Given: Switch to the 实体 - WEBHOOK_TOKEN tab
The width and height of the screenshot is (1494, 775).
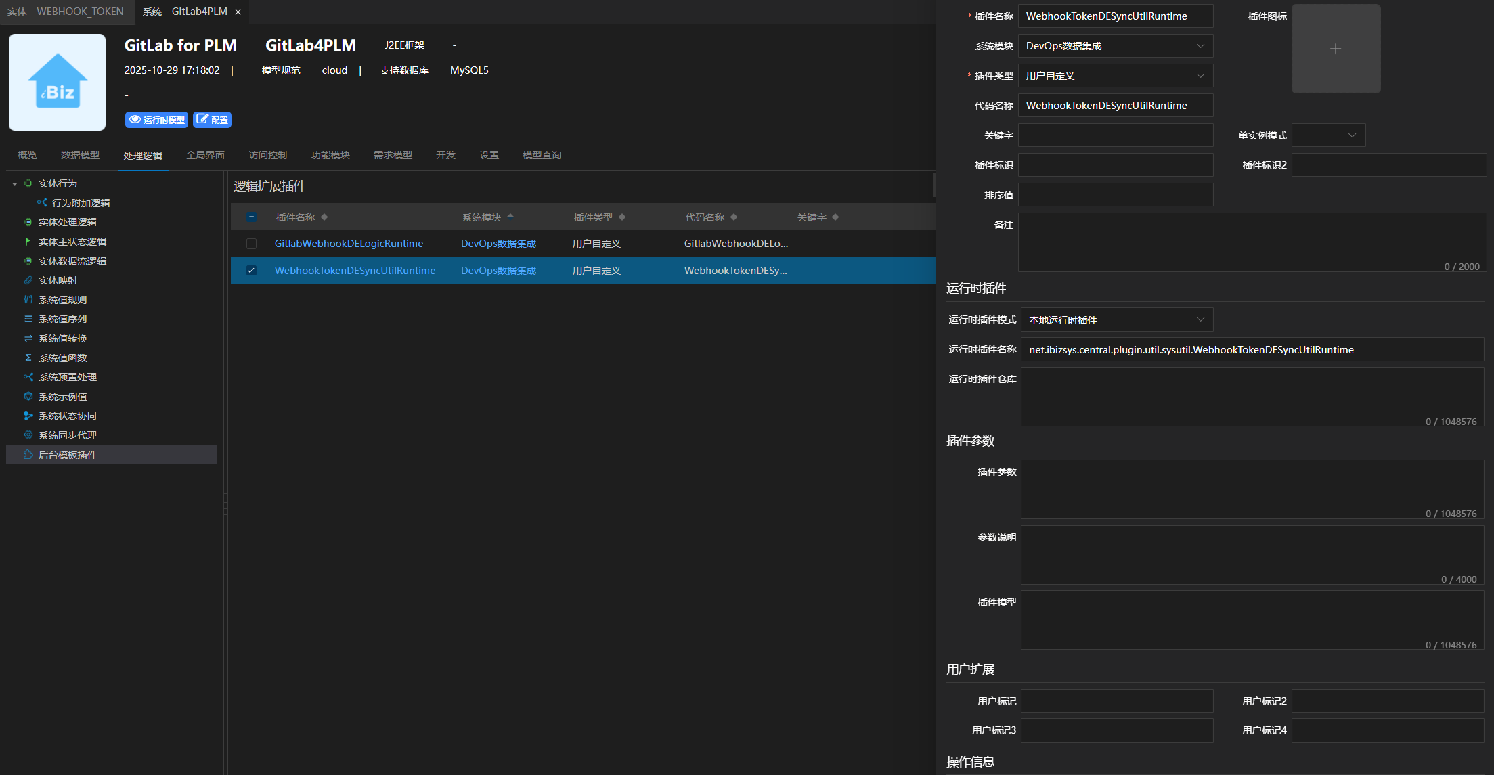Looking at the screenshot, I should (x=66, y=12).
